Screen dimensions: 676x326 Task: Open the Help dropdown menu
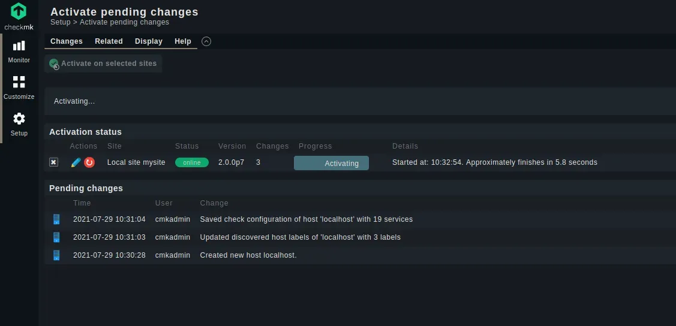pyautogui.click(x=183, y=41)
